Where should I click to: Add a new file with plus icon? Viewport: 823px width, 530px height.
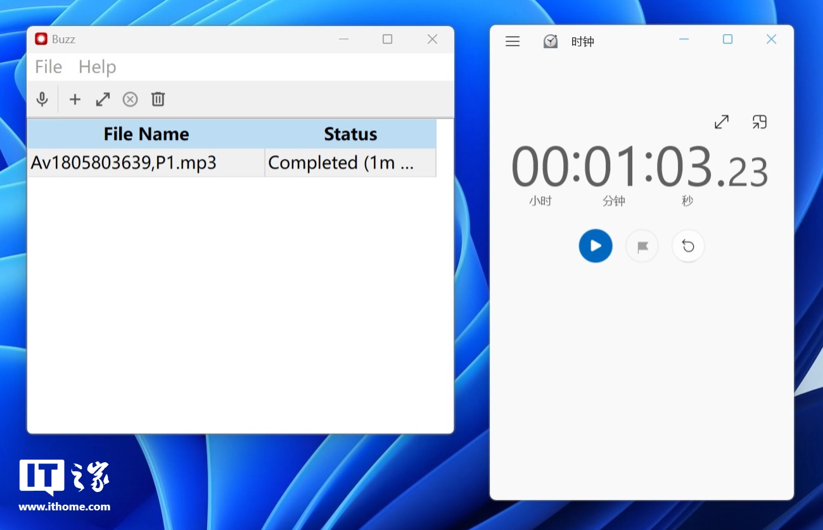pyautogui.click(x=75, y=99)
